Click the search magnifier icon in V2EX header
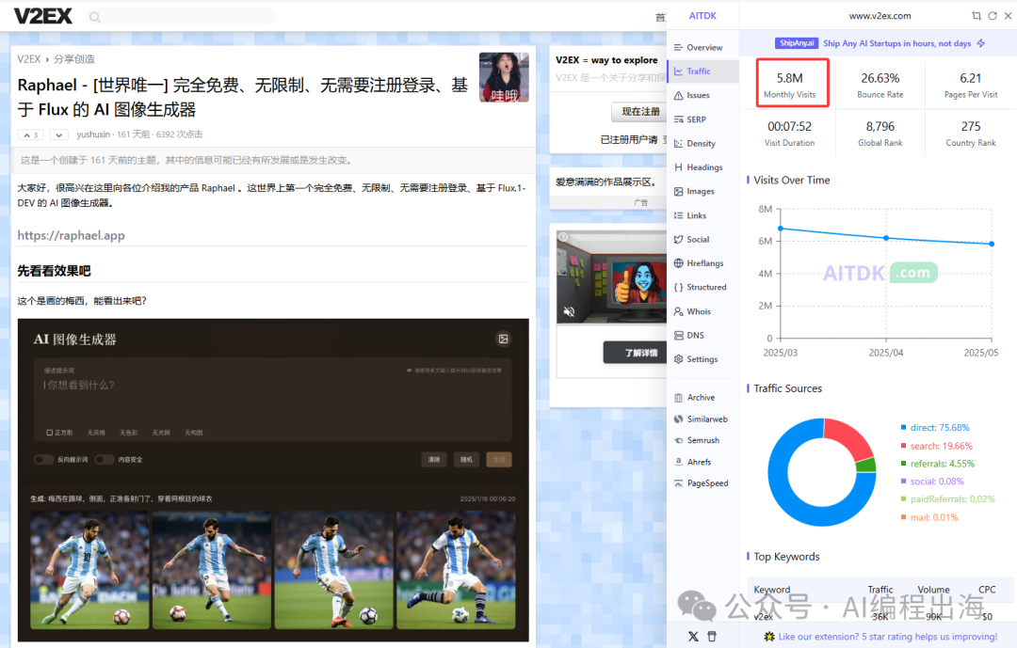This screenshot has height=648, width=1017. click(x=95, y=17)
